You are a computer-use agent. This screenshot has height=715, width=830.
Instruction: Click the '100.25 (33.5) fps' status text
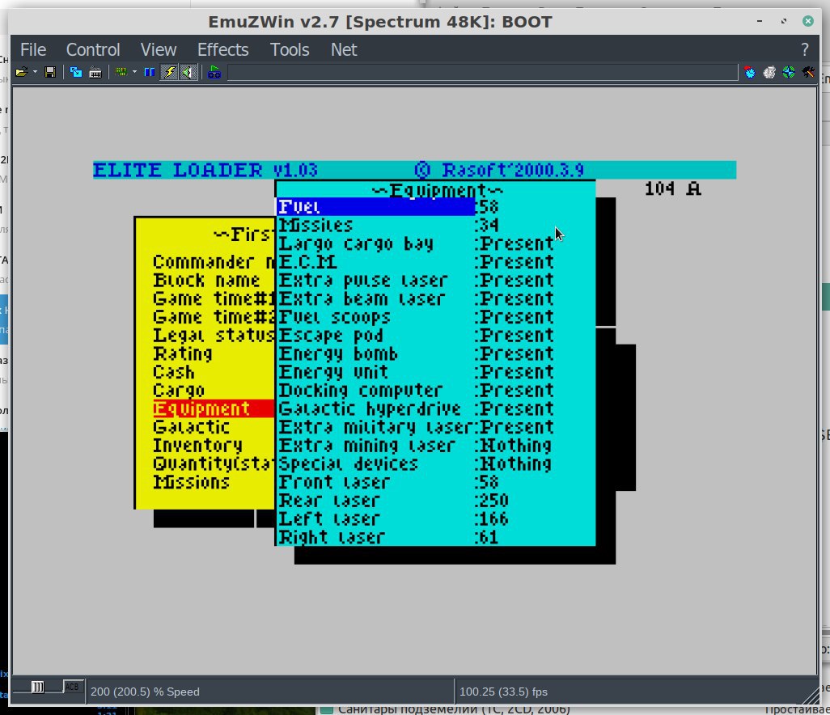point(503,692)
